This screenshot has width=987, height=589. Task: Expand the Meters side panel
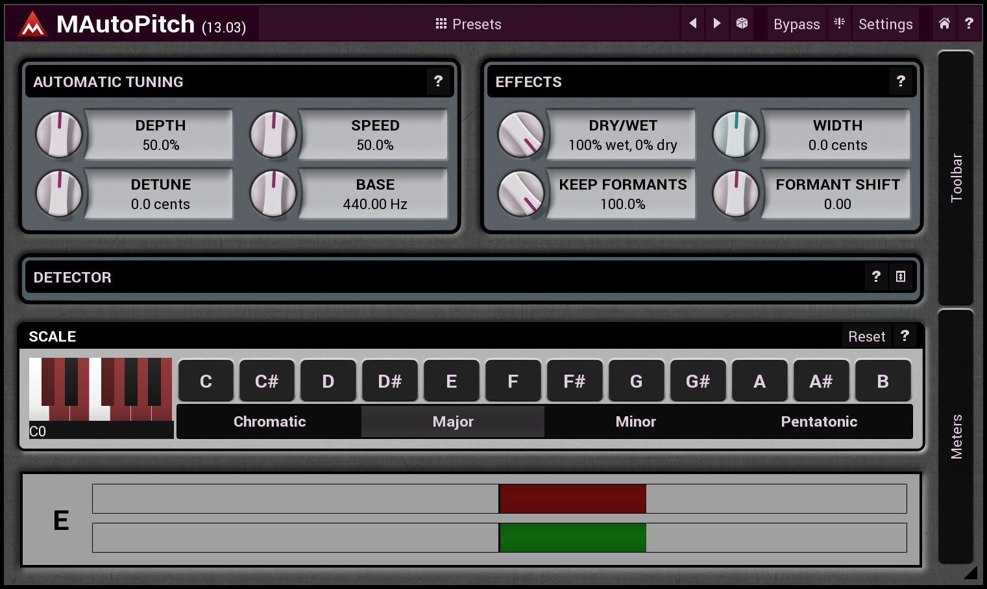957,436
